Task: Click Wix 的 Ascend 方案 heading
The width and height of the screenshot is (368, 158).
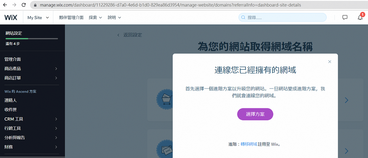Action: (20, 91)
